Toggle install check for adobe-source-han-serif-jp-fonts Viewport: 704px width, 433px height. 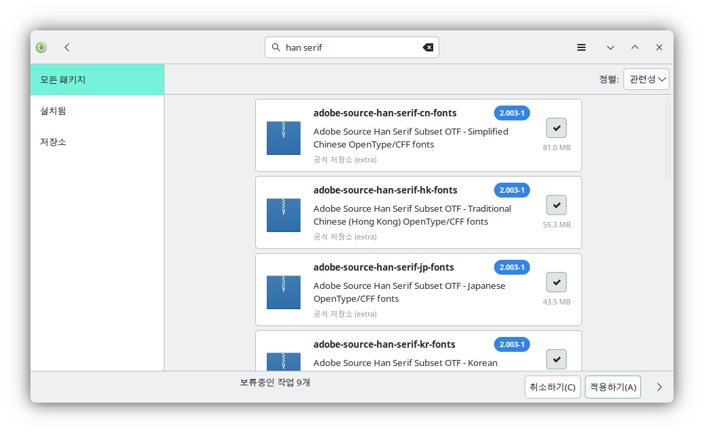(556, 282)
